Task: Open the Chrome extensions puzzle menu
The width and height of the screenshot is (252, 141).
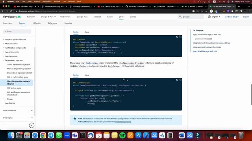Action: pos(232,11)
